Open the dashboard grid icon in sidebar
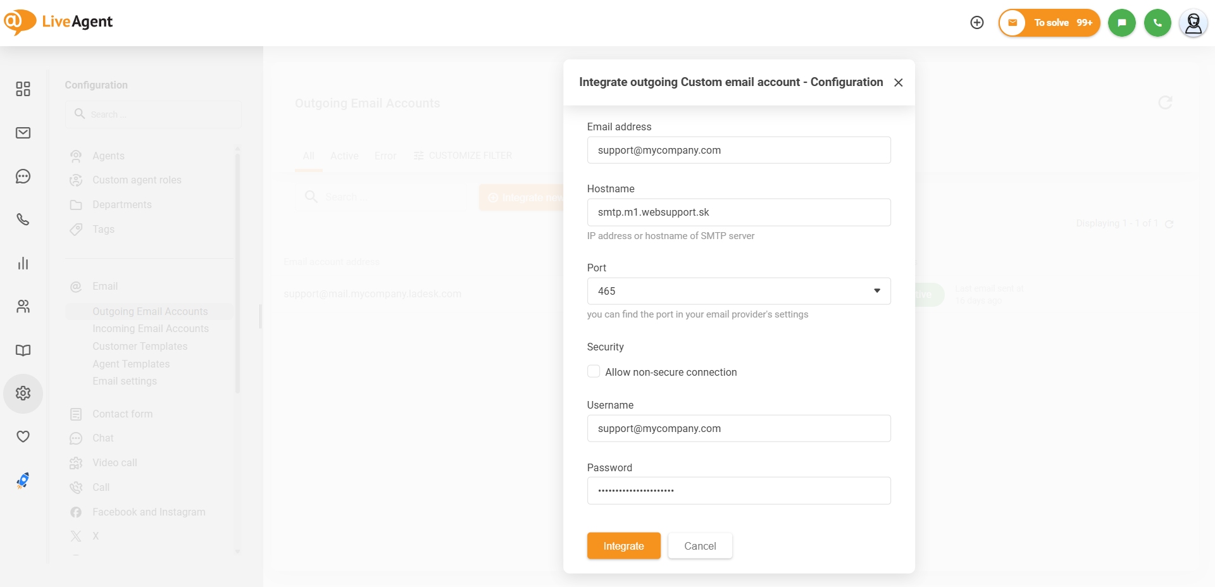This screenshot has width=1215, height=587. 23,89
